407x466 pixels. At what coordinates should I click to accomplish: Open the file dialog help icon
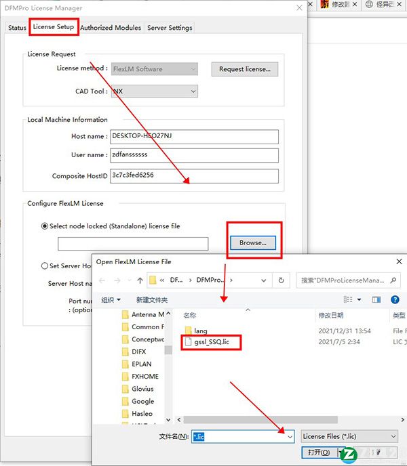tap(395, 299)
